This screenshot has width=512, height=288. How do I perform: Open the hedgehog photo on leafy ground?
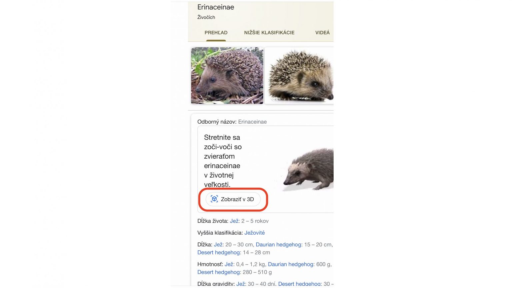(227, 75)
